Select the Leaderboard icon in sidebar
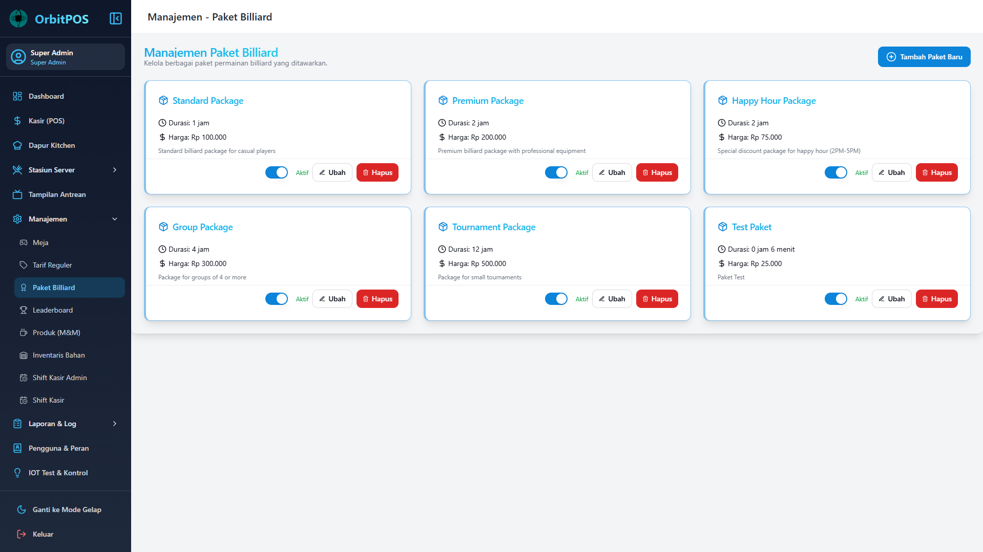983x552 pixels. pos(24,310)
